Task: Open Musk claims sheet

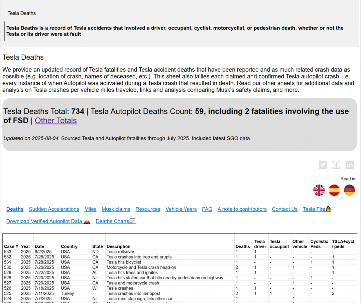Action: pos(116,209)
